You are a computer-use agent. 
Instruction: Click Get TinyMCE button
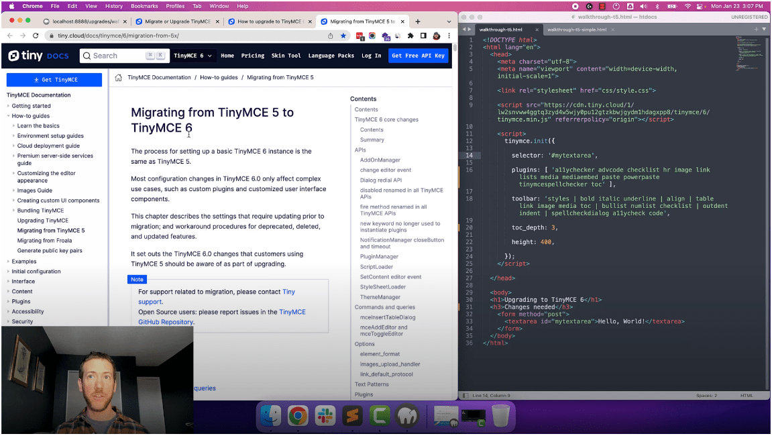[54, 79]
